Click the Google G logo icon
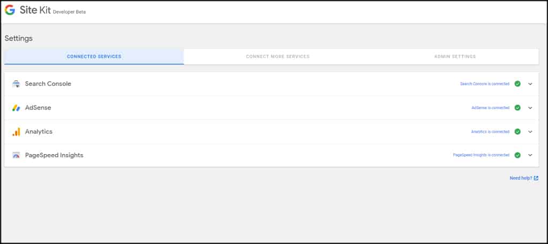The image size is (548, 244). coord(10,10)
